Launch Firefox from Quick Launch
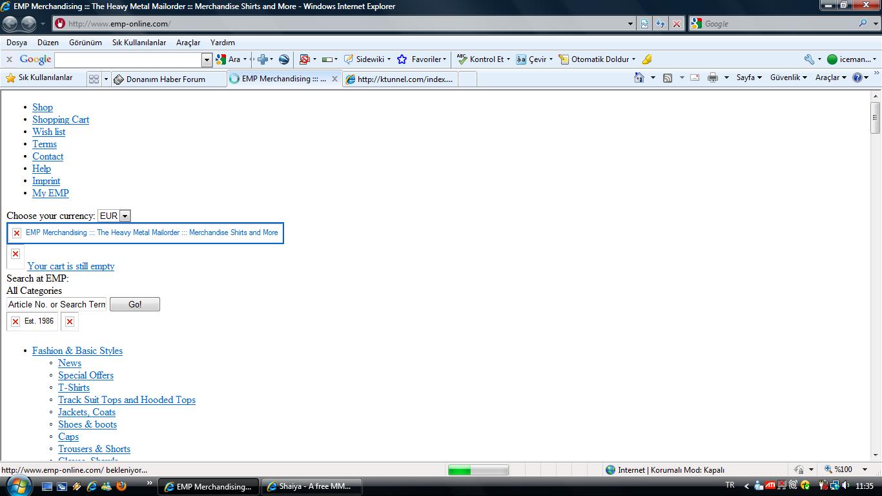882x496 pixels. coord(121,486)
